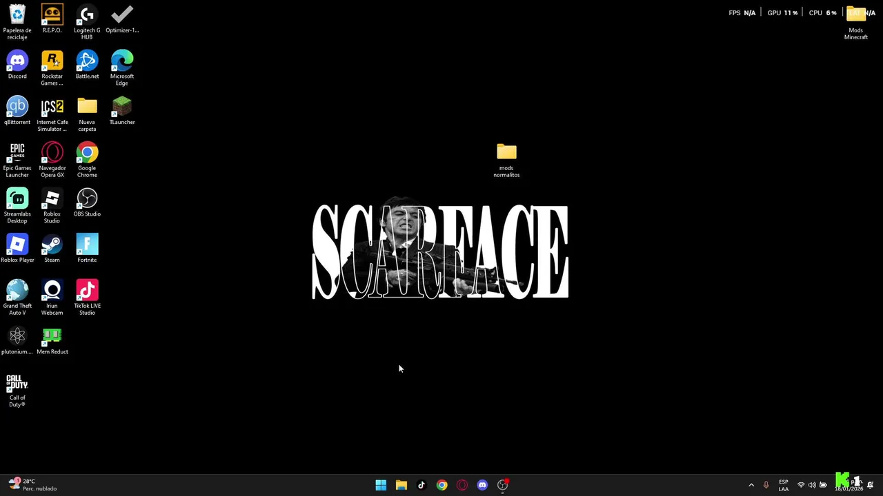The width and height of the screenshot is (883, 496).
Task: Launch the Call of Duty shortcut
Action: 17,390
